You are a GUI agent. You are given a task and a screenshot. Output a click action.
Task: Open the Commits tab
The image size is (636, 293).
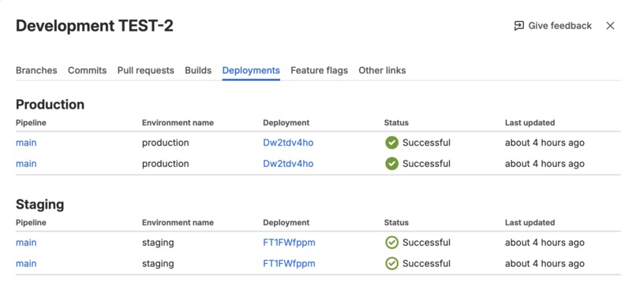point(88,70)
